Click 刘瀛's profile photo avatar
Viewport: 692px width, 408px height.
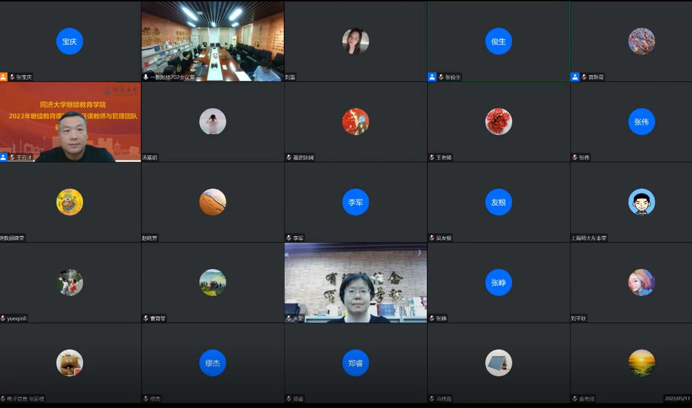[355, 41]
